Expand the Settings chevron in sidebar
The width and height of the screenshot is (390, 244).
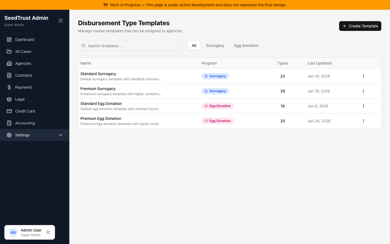[x=61, y=135]
